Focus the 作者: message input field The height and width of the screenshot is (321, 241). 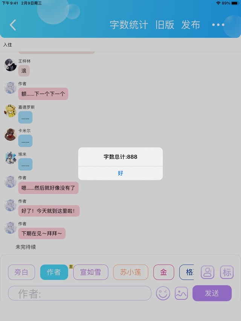79,293
